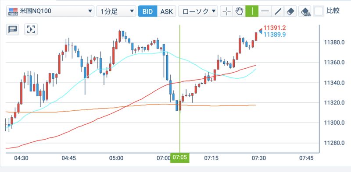The height and width of the screenshot is (172, 351).
Task: Open the 米国NQ100 instrument dropdown
Action: pyautogui.click(x=50, y=11)
